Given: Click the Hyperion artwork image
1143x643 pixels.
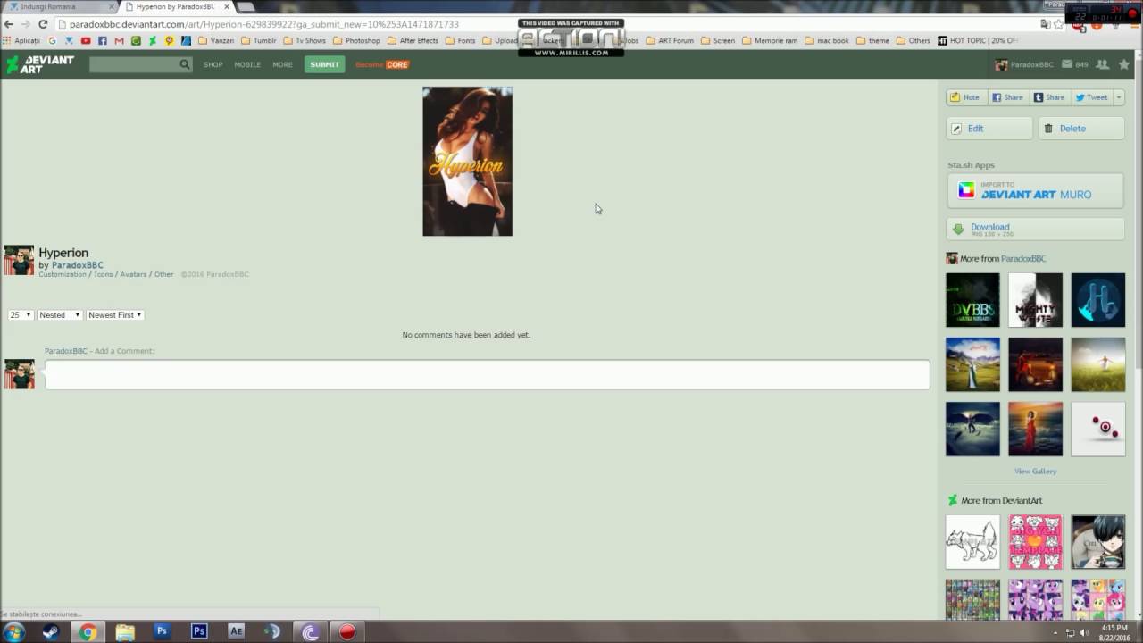Looking at the screenshot, I should 467,162.
